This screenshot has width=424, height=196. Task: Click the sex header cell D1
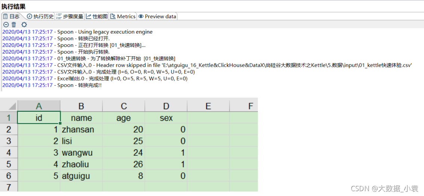[166, 118]
